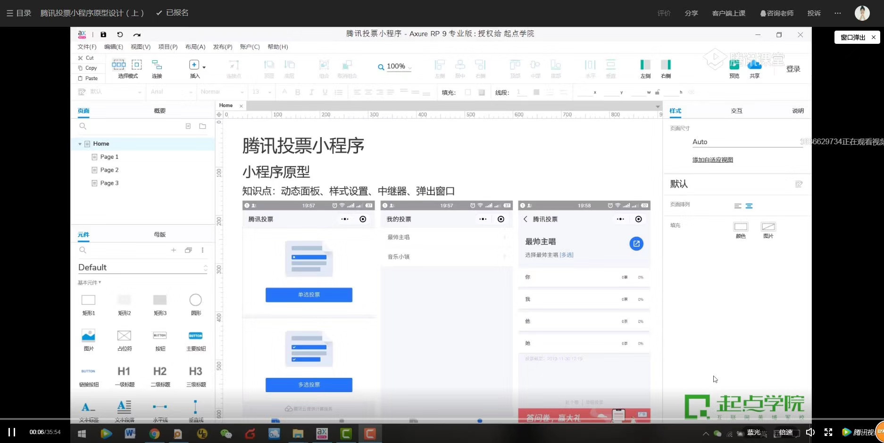884x443 pixels.
Task: Click the Cut command
Action: (x=86, y=58)
